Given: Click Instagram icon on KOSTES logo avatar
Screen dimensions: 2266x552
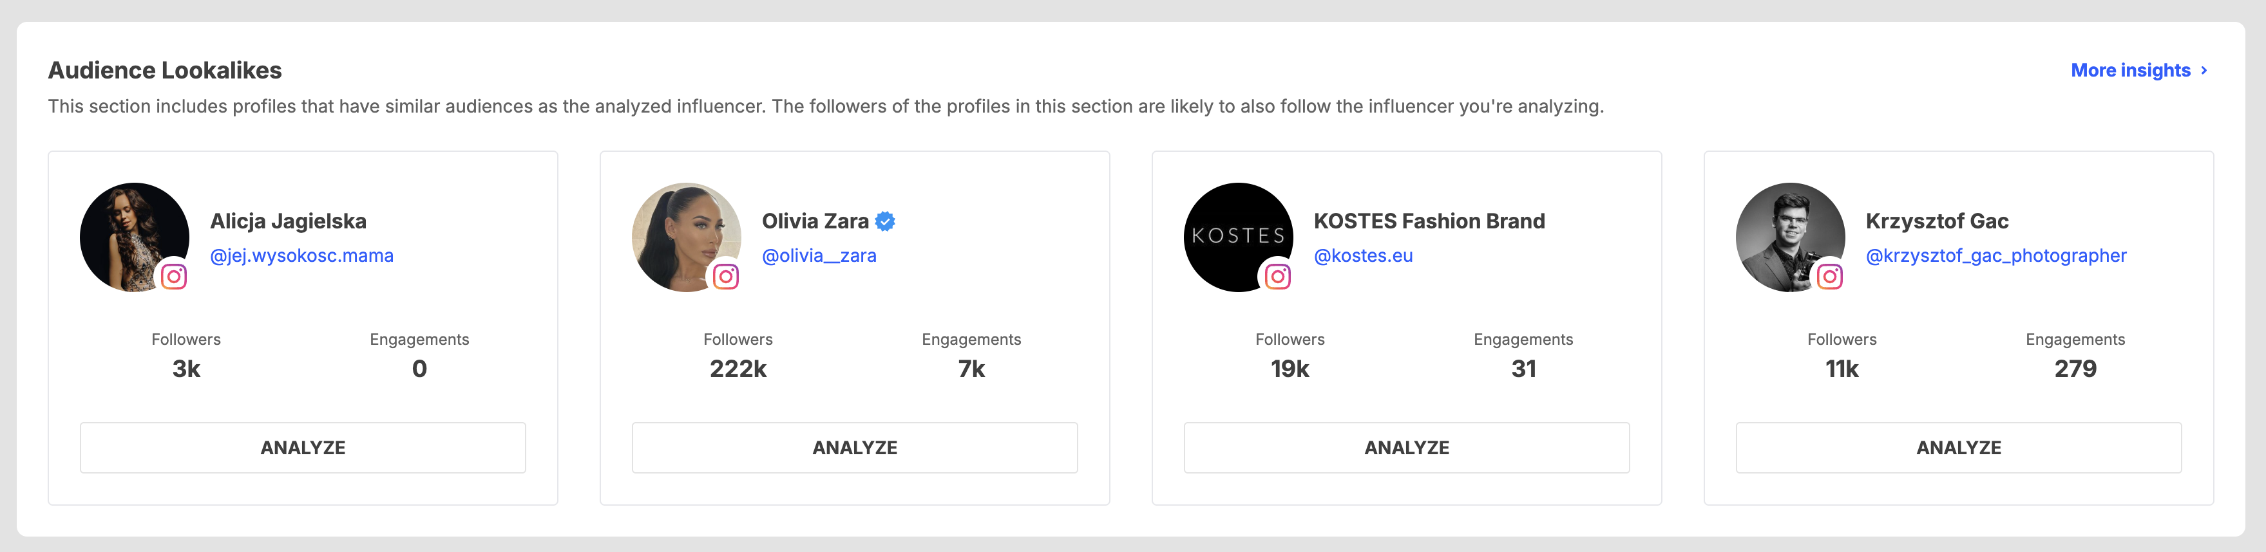Looking at the screenshot, I should tap(1277, 277).
